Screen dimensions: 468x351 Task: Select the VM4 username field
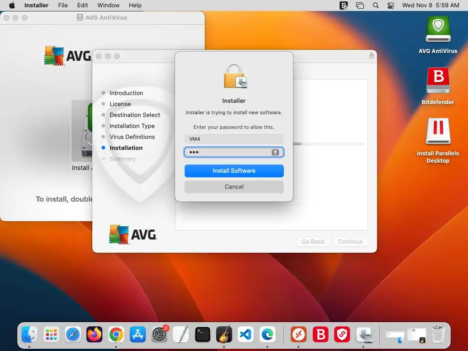point(234,139)
